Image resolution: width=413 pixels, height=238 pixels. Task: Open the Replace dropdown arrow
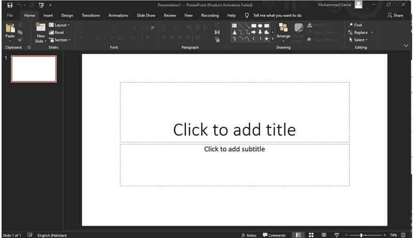click(x=372, y=33)
